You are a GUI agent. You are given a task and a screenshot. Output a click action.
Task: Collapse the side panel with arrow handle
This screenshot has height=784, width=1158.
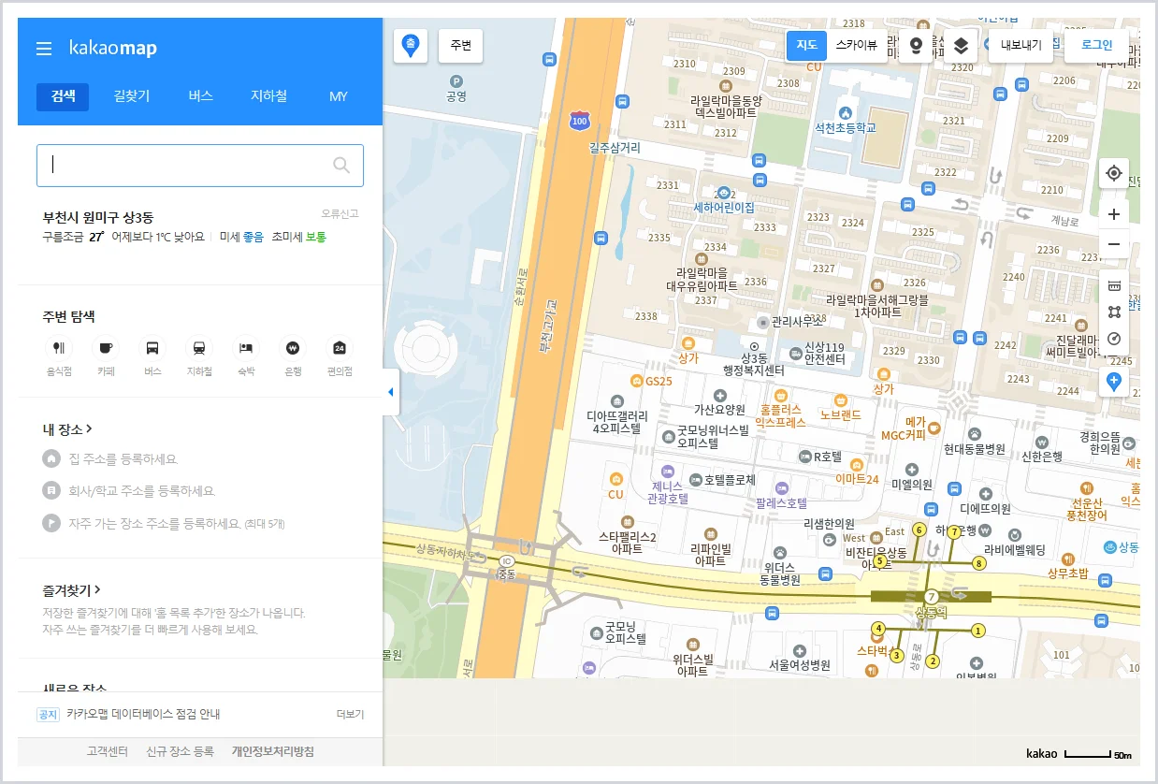click(391, 392)
